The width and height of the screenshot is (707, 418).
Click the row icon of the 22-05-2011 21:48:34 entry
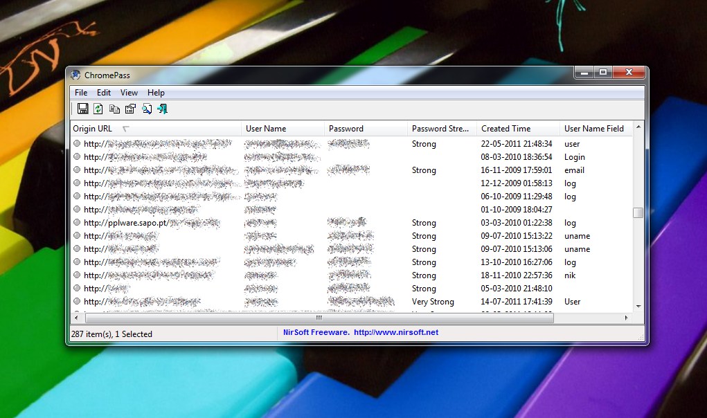pos(77,144)
